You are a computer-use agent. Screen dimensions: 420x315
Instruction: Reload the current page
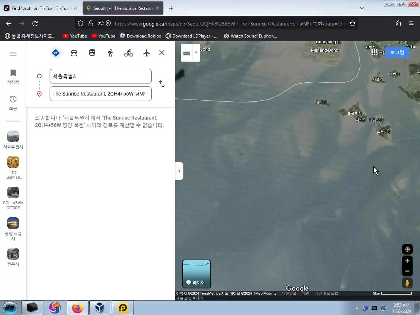35,24
